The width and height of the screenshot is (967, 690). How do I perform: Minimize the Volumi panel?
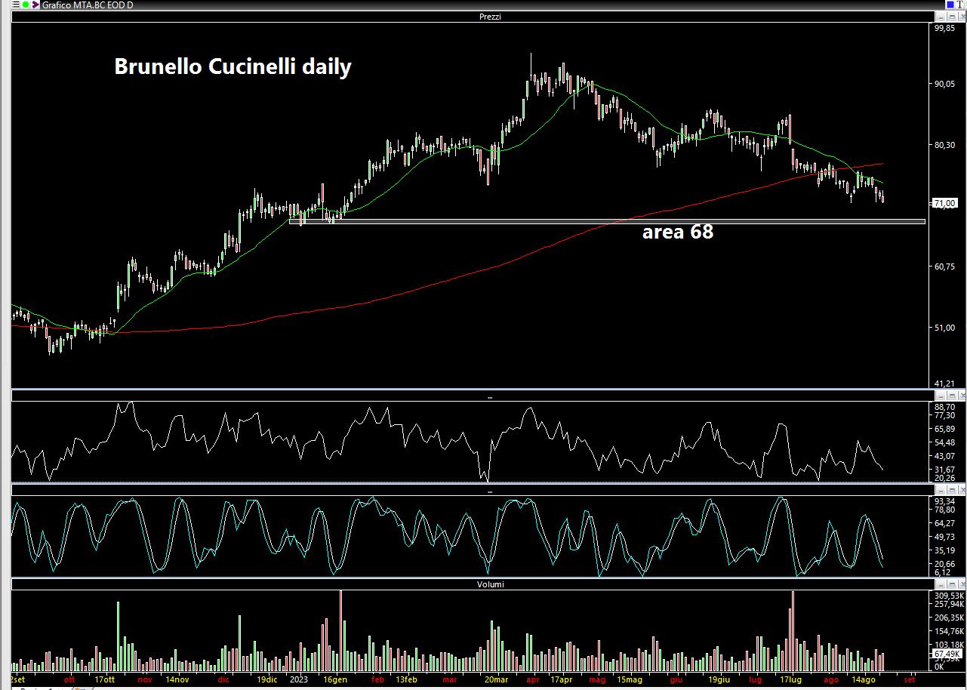[941, 584]
